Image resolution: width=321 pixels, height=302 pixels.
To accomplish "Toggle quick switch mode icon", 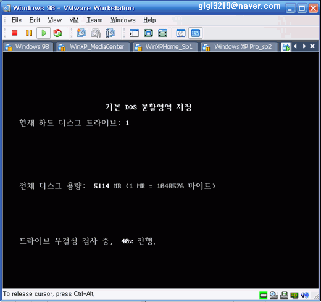I will (x=162, y=33).
